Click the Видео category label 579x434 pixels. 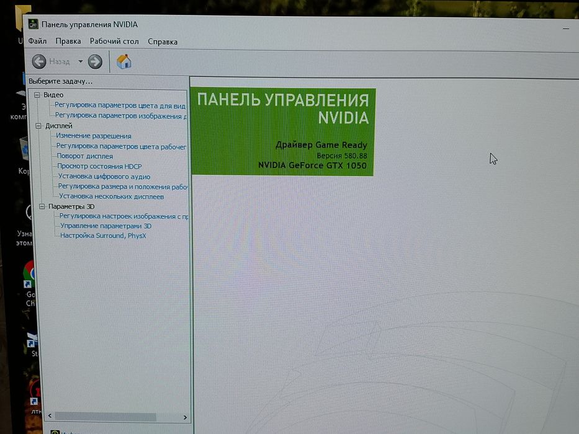coord(53,95)
